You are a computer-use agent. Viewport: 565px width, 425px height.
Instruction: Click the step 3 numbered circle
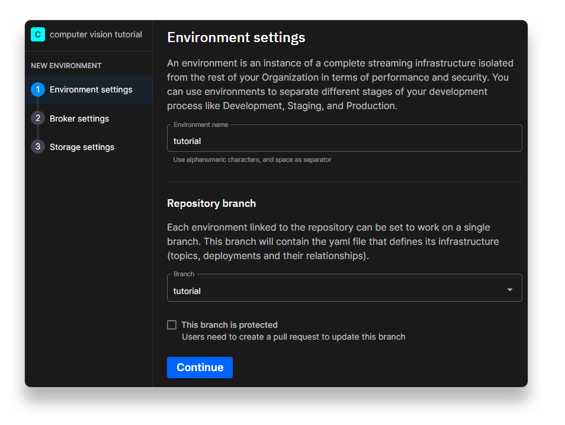38,146
